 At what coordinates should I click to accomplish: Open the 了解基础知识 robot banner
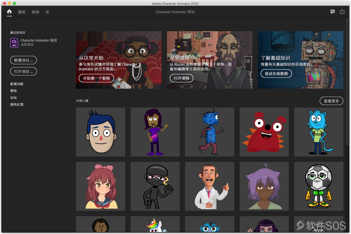tap(300, 60)
